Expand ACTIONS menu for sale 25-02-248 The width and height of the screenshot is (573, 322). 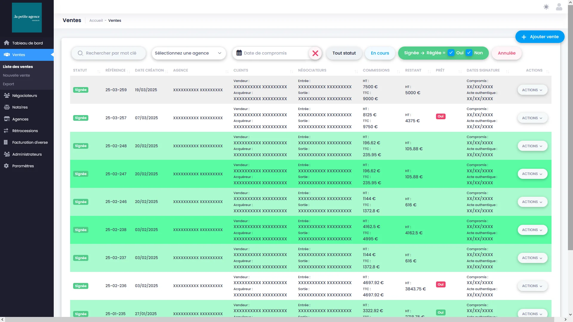pos(532,146)
